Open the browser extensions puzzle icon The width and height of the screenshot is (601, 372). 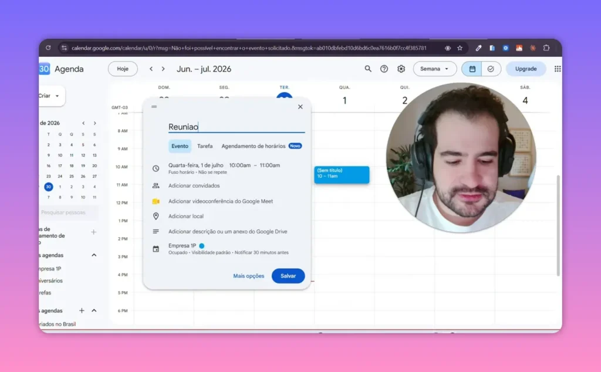click(546, 48)
